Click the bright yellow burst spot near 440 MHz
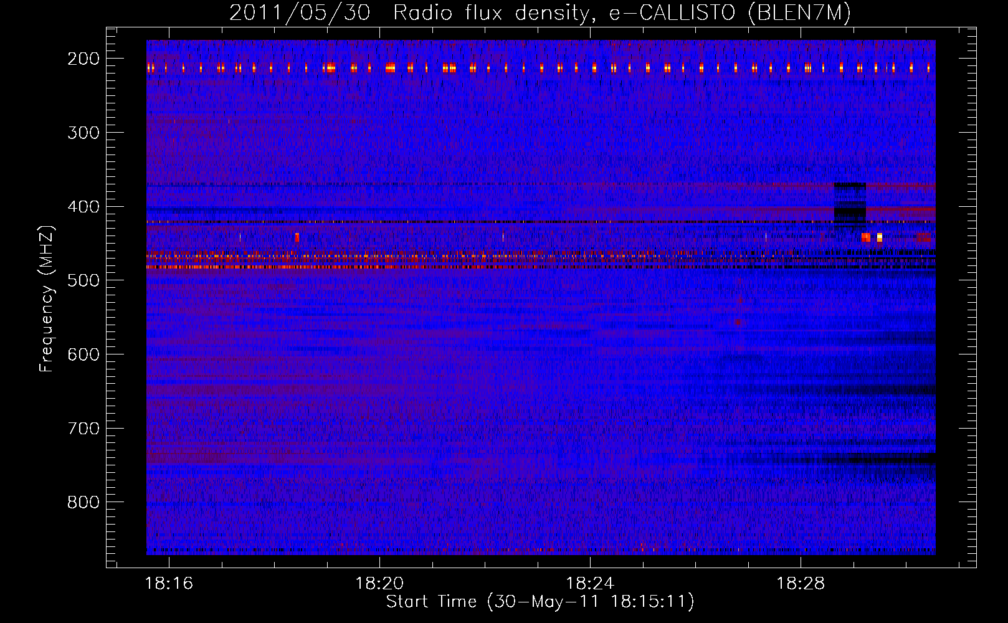Screen dimensions: 1008x623 (x=879, y=237)
